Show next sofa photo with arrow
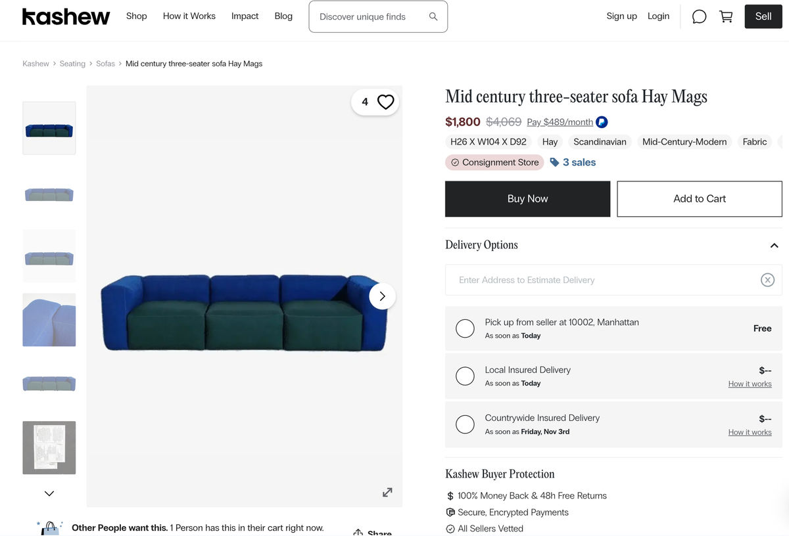Screen dimensions: 789x536 (382, 296)
